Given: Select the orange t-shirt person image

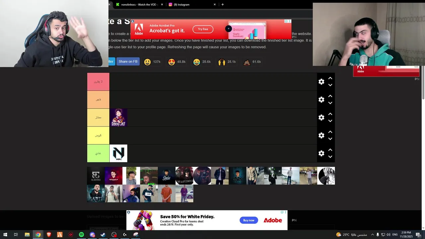Looking at the screenshot, I should click(x=167, y=194).
